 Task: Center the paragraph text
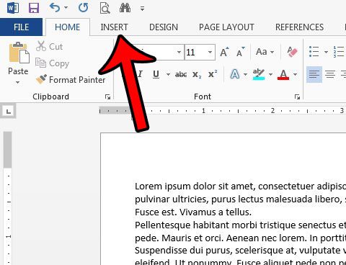pyautogui.click(x=330, y=74)
